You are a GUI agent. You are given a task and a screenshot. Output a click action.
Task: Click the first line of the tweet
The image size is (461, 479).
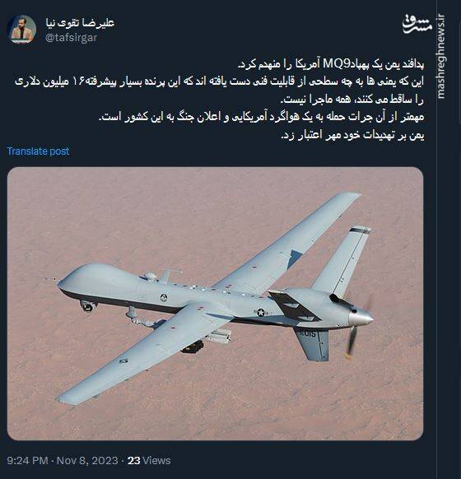pyautogui.click(x=331, y=64)
